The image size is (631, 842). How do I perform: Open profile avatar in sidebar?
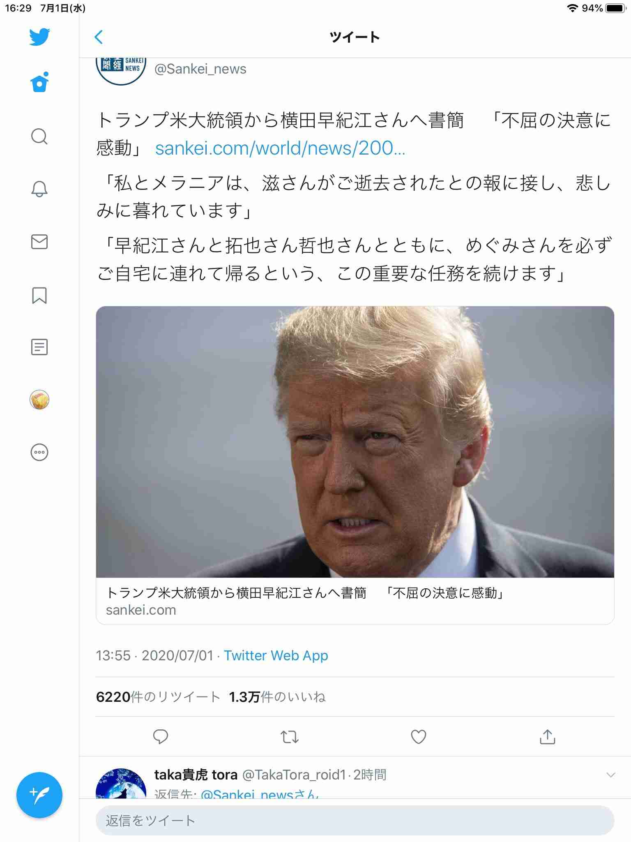[39, 400]
